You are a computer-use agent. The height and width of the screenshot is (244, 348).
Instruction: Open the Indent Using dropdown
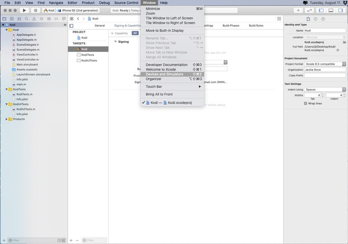pos(324,90)
